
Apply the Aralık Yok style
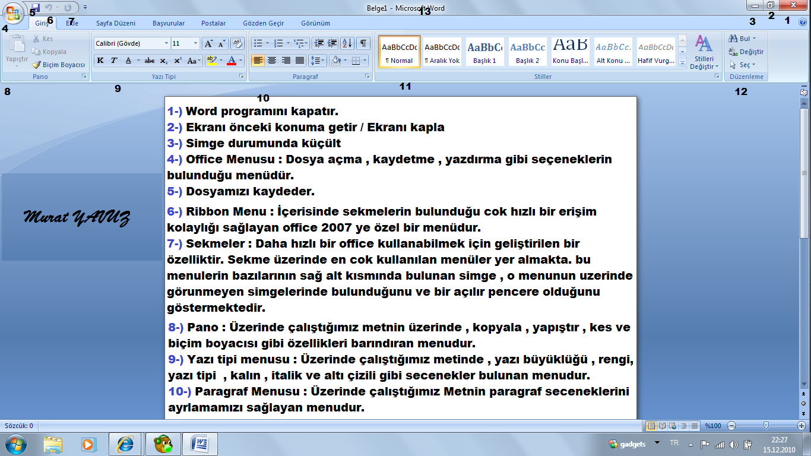442,51
